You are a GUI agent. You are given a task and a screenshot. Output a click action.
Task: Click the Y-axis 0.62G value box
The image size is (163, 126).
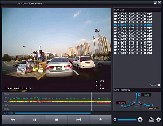pos(153,108)
